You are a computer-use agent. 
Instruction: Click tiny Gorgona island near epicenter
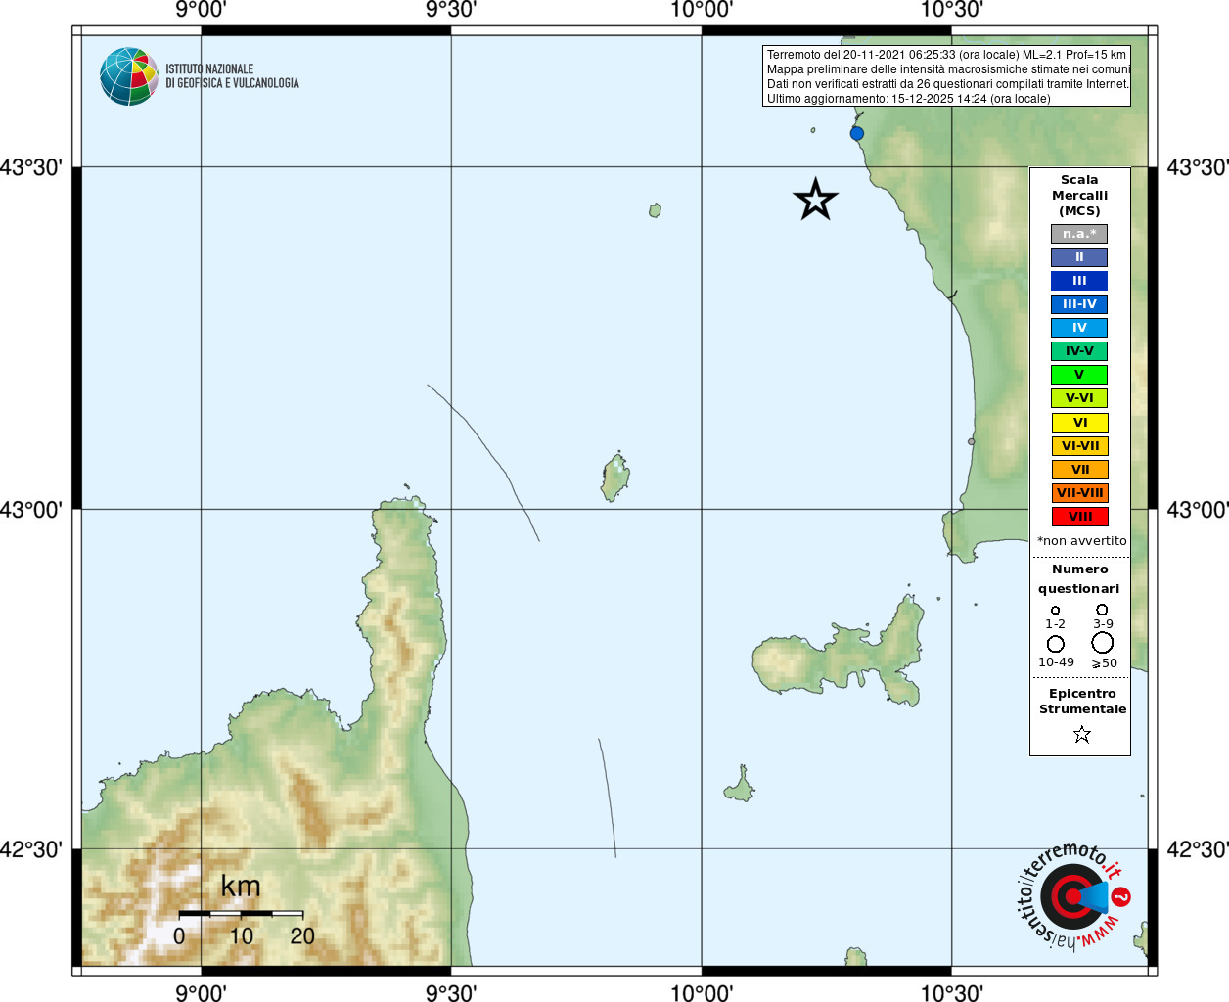[655, 210]
